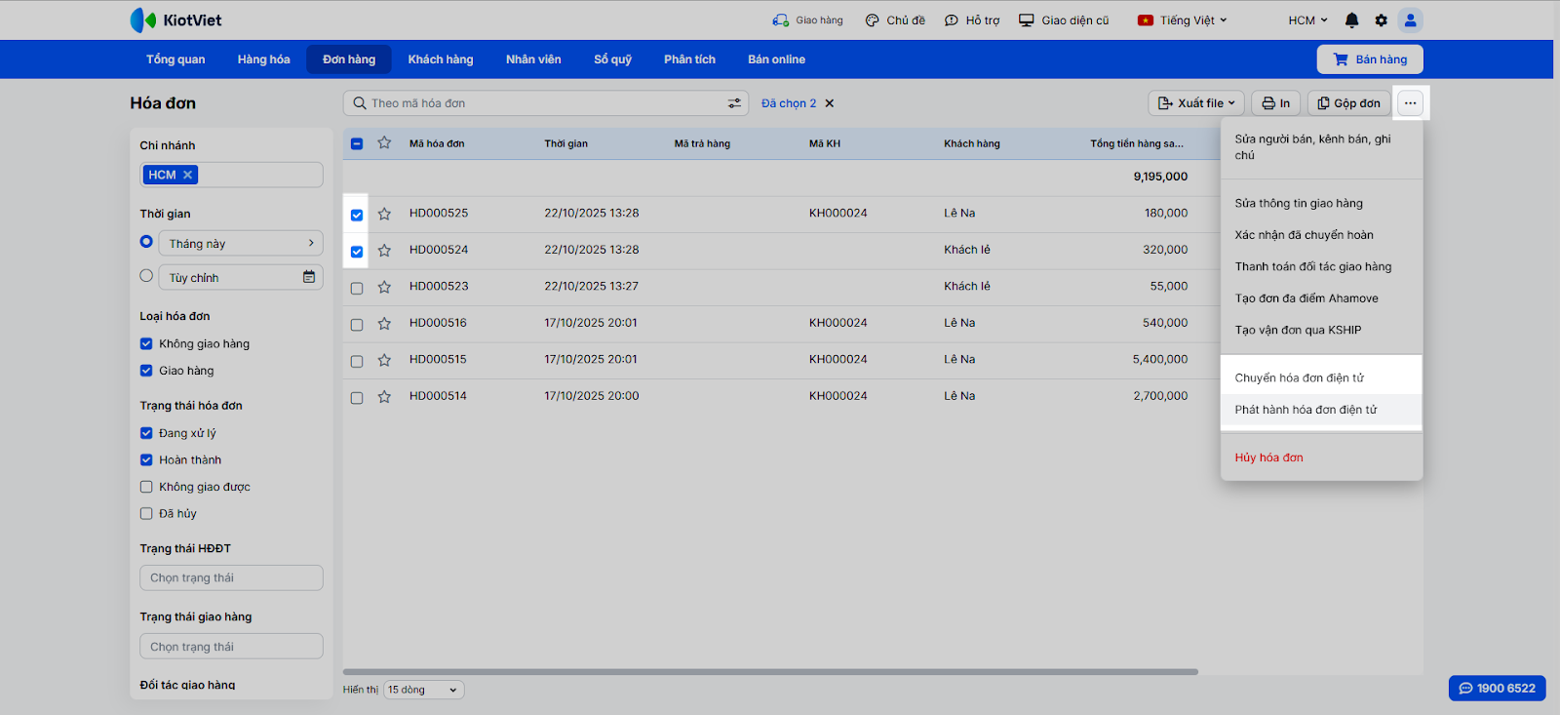The height and width of the screenshot is (715, 1560).
Task: Open the user account avatar icon
Action: tap(1410, 20)
